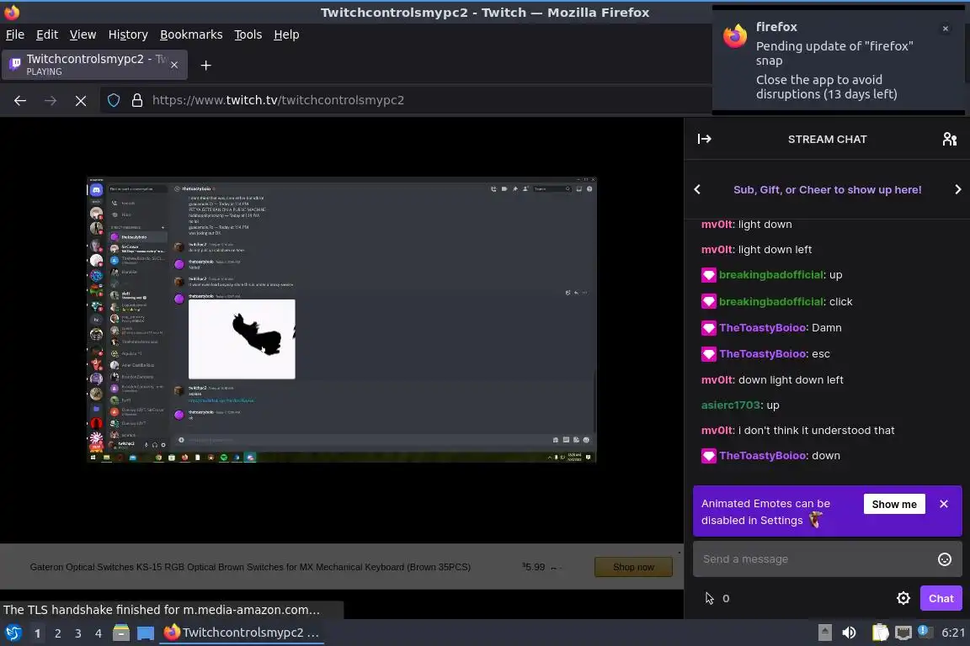Click 'Sub, Gift, or Cheer to show up here!'
The height and width of the screenshot is (646, 970).
(x=827, y=190)
